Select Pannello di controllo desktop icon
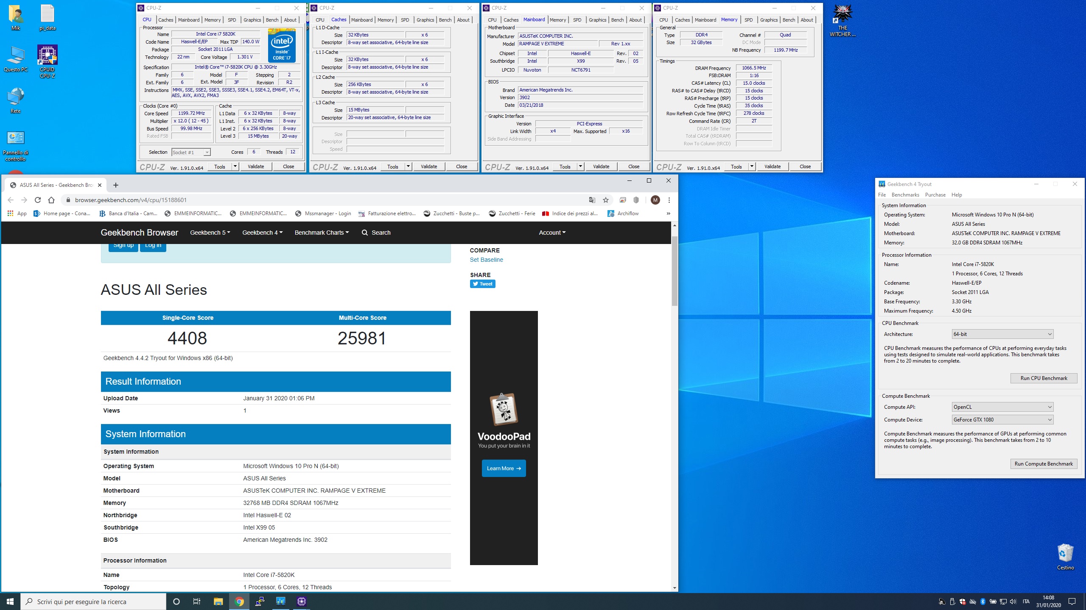The height and width of the screenshot is (610, 1086). [16, 146]
